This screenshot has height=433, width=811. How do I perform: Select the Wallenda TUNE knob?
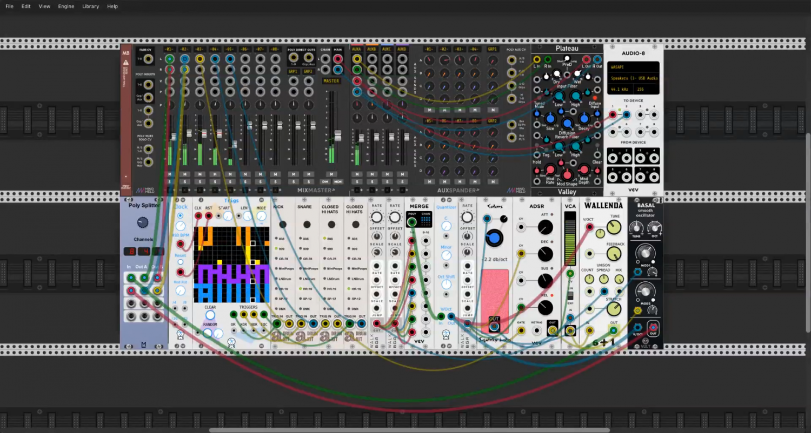coord(614,227)
